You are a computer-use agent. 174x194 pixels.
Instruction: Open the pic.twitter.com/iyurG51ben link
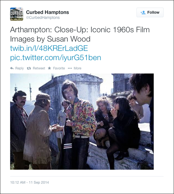pos(56,58)
